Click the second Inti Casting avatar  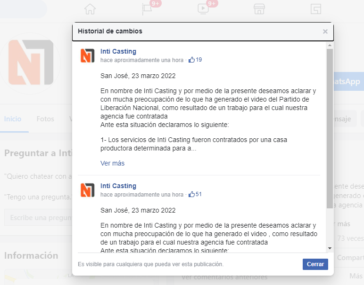88,190
